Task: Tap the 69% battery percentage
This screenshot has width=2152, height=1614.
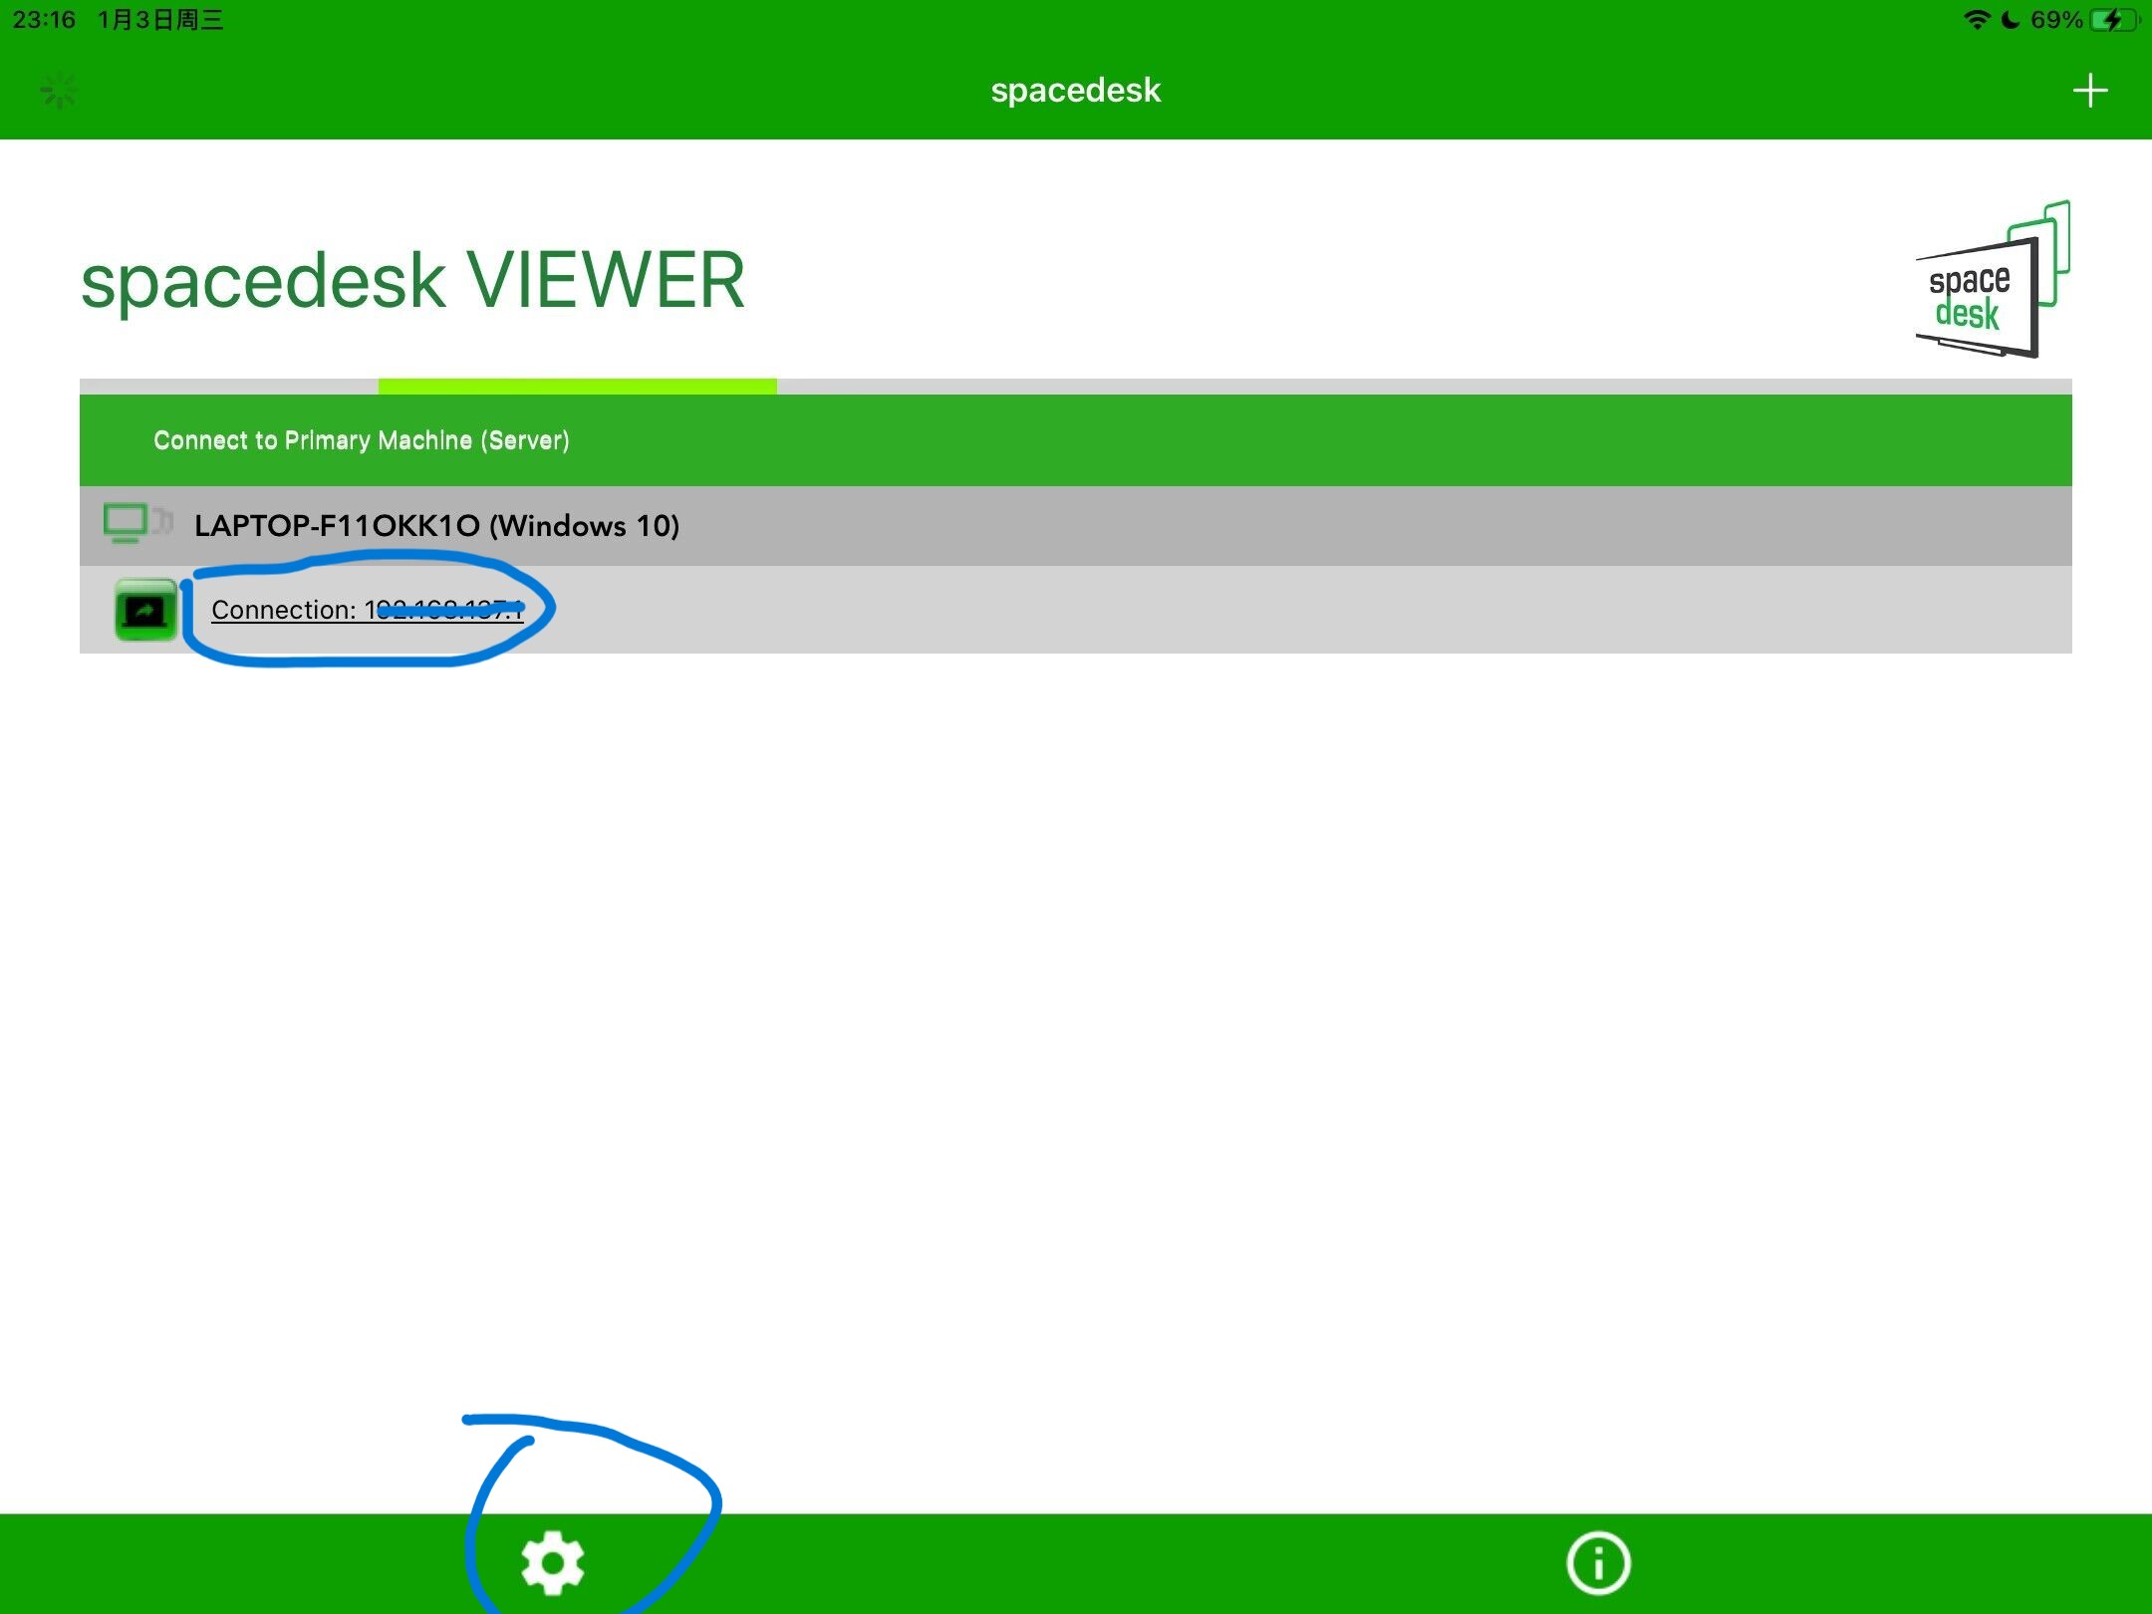Action: (2056, 20)
